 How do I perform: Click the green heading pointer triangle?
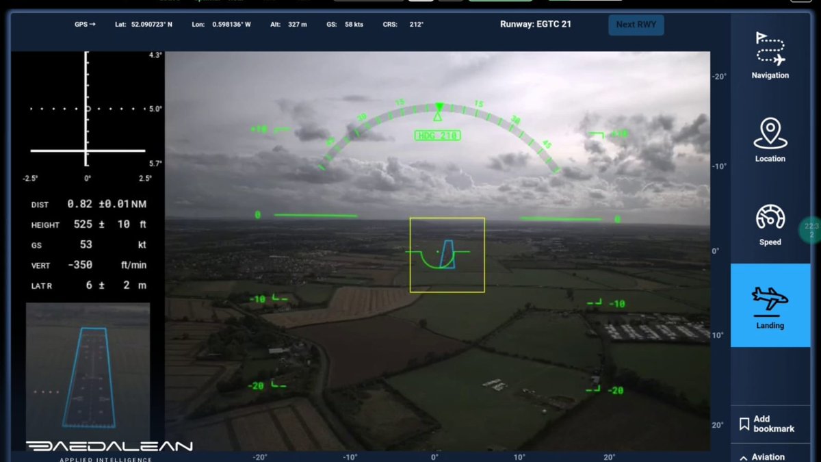coord(439,107)
